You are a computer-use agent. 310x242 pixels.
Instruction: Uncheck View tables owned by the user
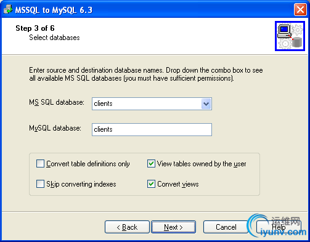click(151, 164)
